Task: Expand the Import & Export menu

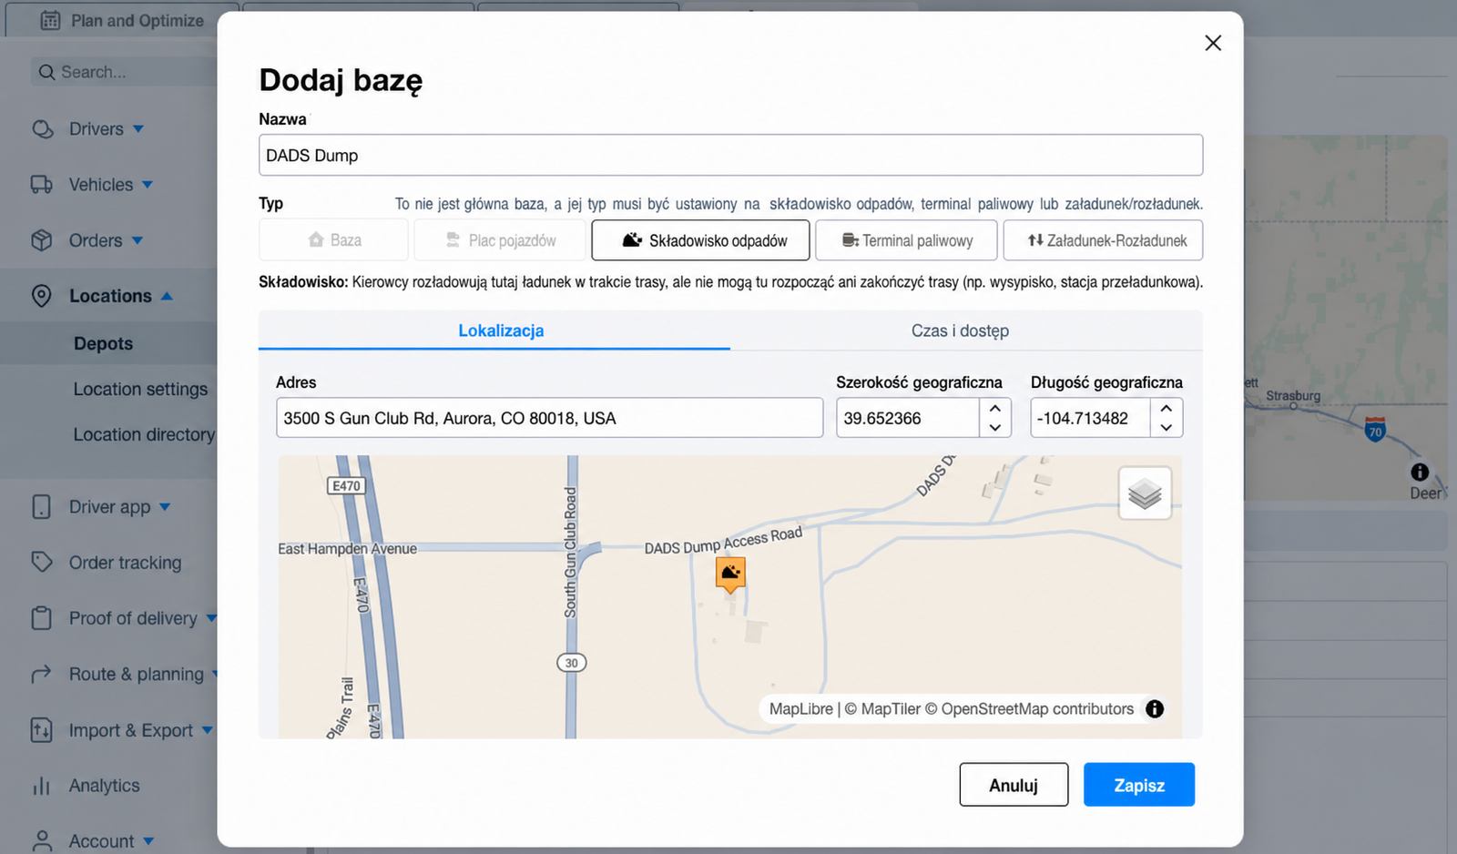Action: [207, 730]
